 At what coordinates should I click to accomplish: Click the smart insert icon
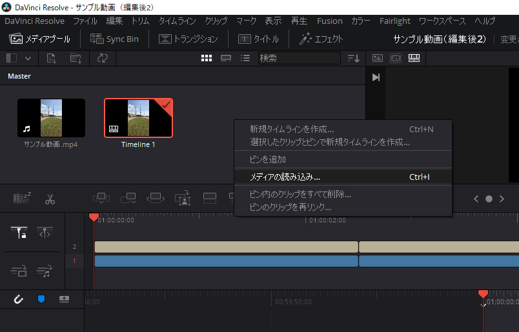point(101,198)
